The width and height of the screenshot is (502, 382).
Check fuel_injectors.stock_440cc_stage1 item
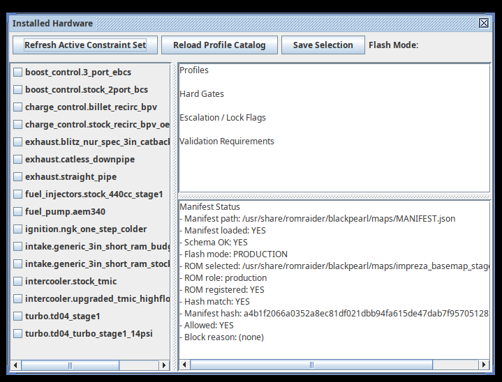coord(18,194)
